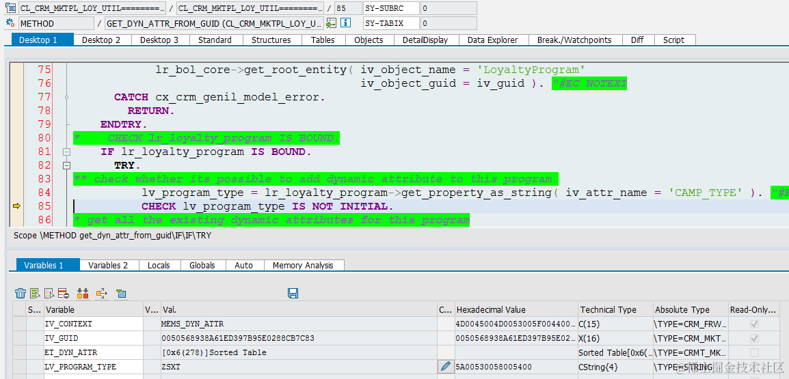Open the Data Explorer tab
Viewport: 789px width, 379px height.
pyautogui.click(x=493, y=40)
